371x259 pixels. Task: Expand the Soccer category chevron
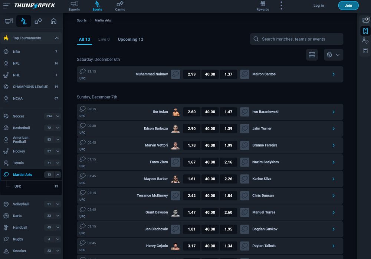[58, 116]
